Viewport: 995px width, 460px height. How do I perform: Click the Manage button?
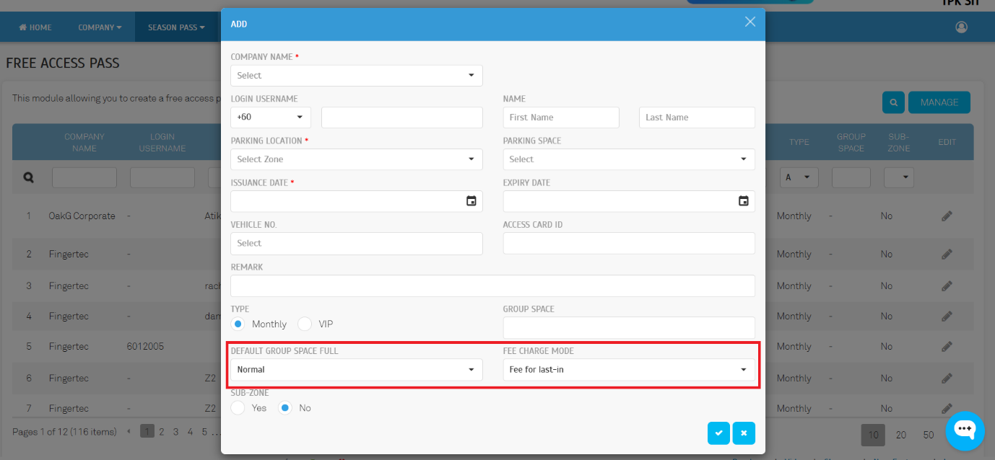pos(939,102)
